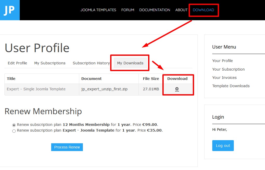Select the My Downloads tab
Image resolution: width=265 pixels, height=170 pixels.
130,63
